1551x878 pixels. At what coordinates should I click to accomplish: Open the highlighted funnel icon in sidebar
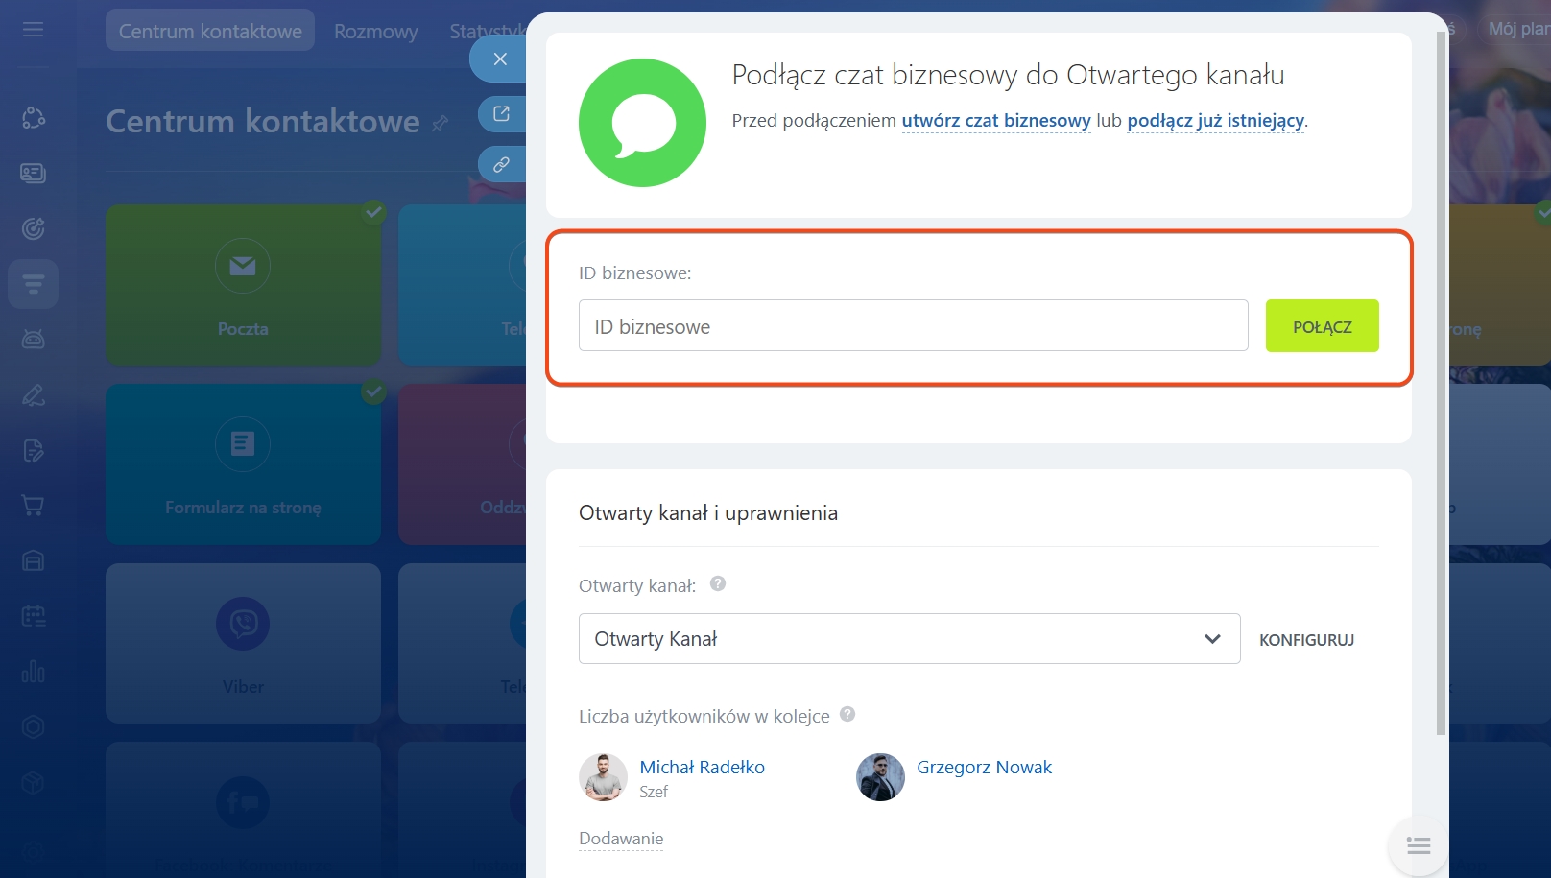[34, 284]
